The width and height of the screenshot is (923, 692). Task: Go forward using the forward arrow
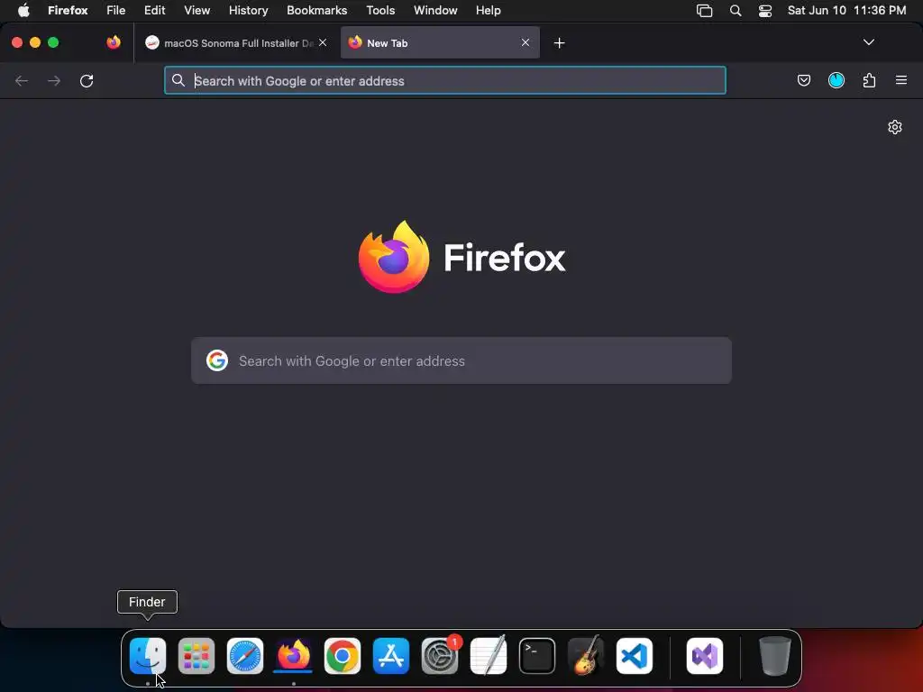click(x=53, y=80)
